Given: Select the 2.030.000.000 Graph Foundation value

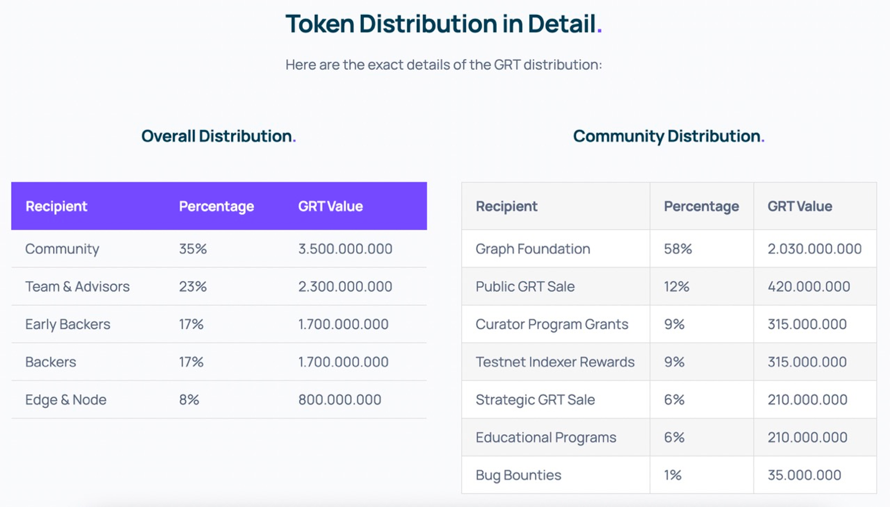Looking at the screenshot, I should coord(814,249).
